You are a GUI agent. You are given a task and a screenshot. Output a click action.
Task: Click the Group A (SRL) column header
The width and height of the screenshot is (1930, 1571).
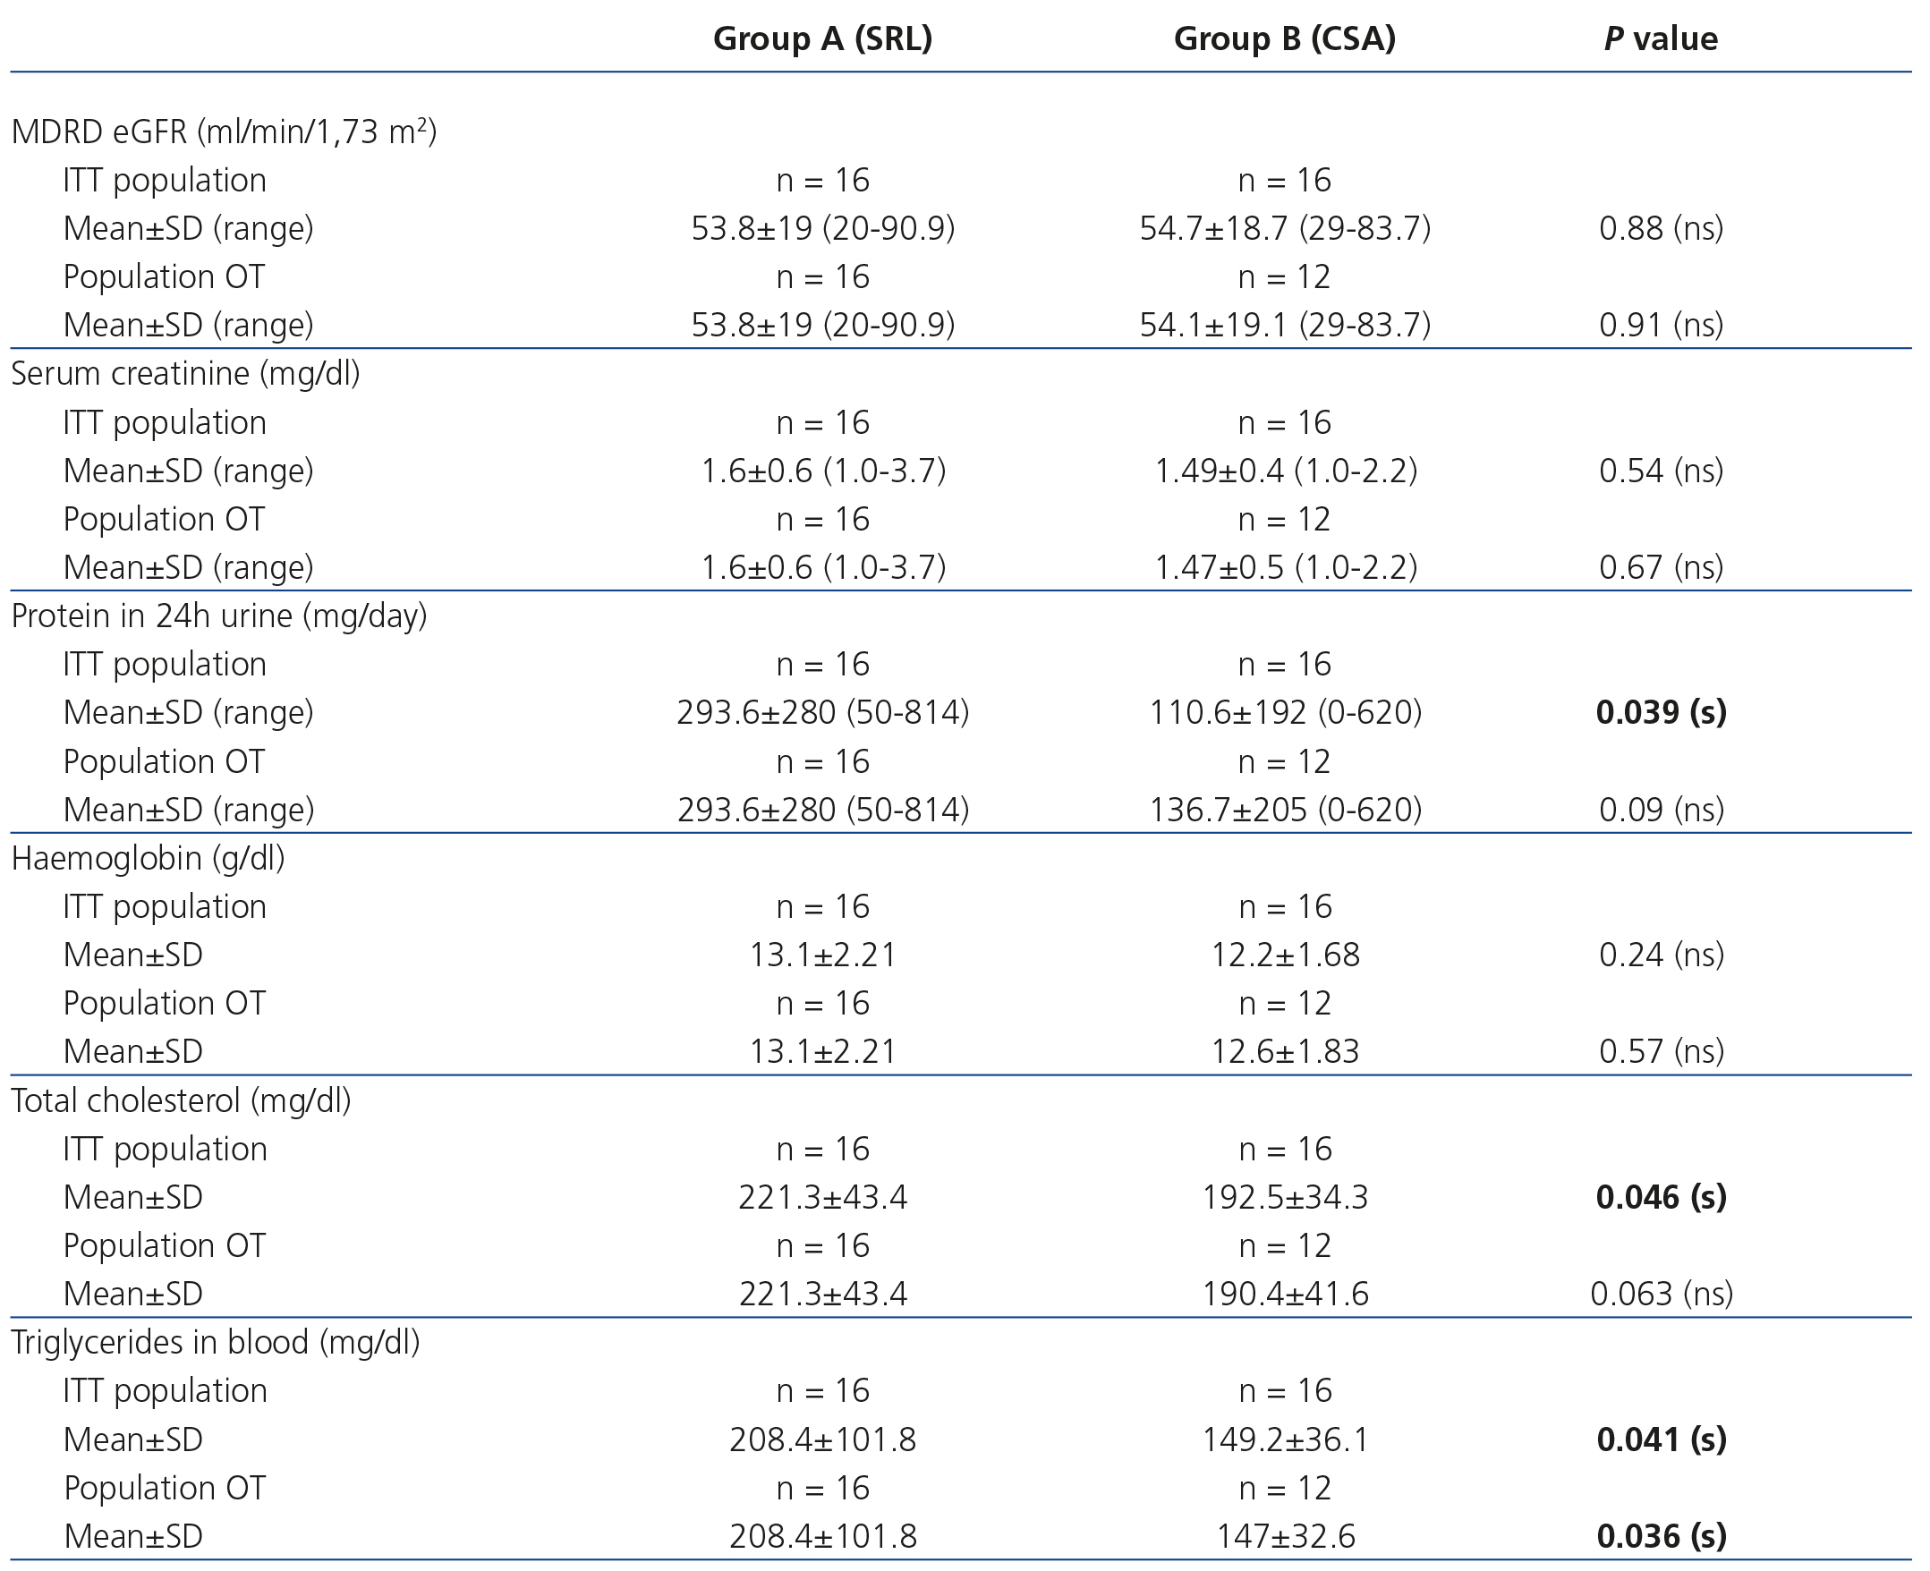(822, 38)
